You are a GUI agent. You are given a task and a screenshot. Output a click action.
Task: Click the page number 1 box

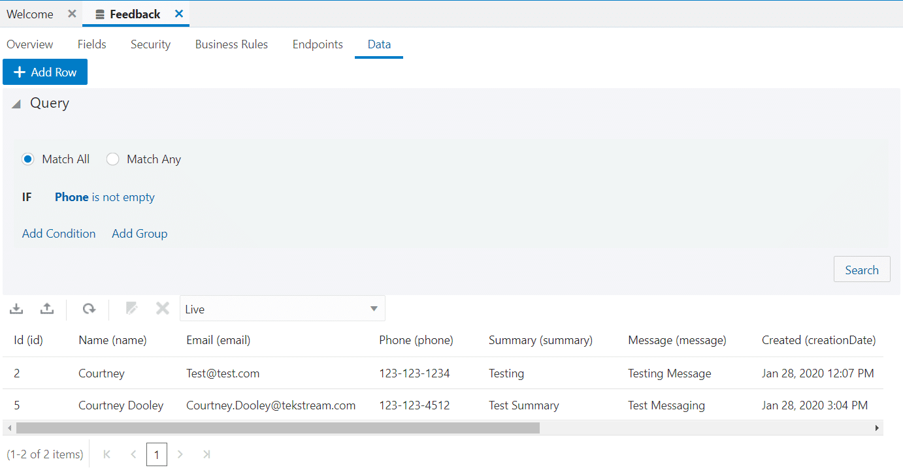pos(157,454)
